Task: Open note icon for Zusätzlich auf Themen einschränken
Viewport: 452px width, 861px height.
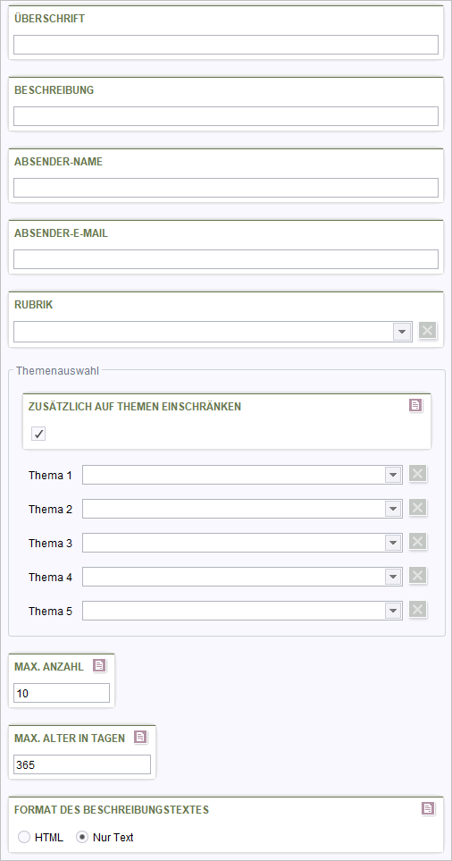Action: (x=415, y=405)
